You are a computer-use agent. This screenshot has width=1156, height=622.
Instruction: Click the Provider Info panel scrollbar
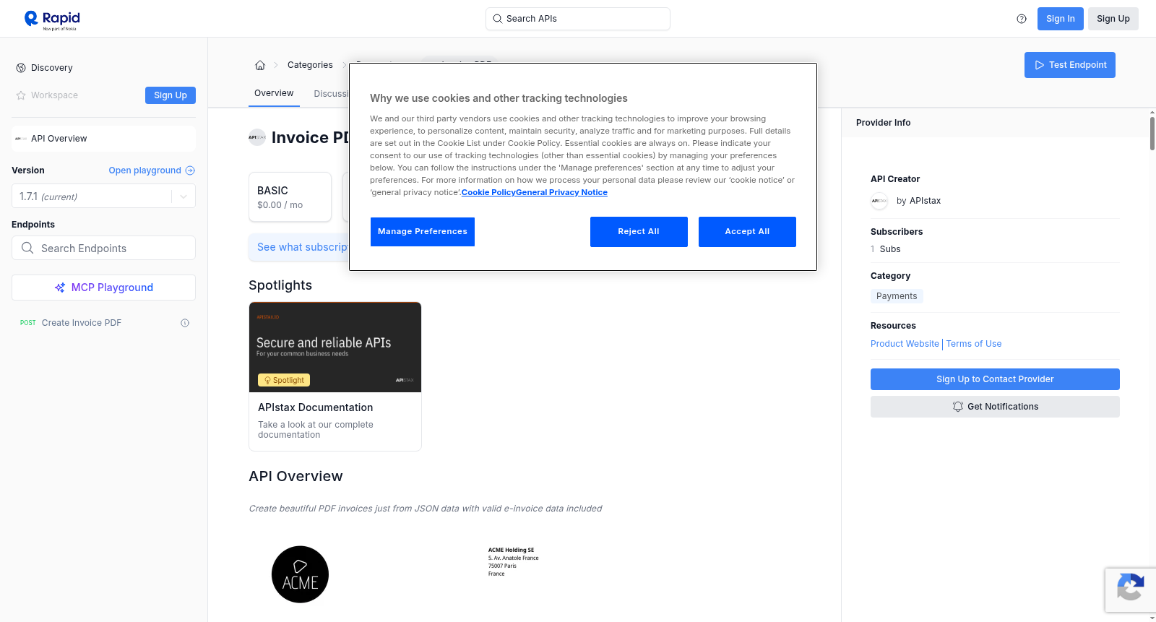1152,132
